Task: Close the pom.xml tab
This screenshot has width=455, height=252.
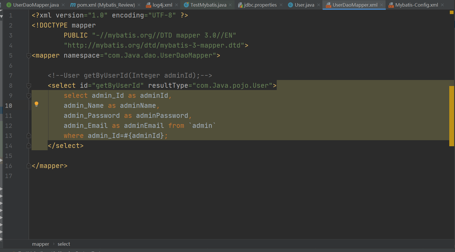Action: (x=139, y=5)
